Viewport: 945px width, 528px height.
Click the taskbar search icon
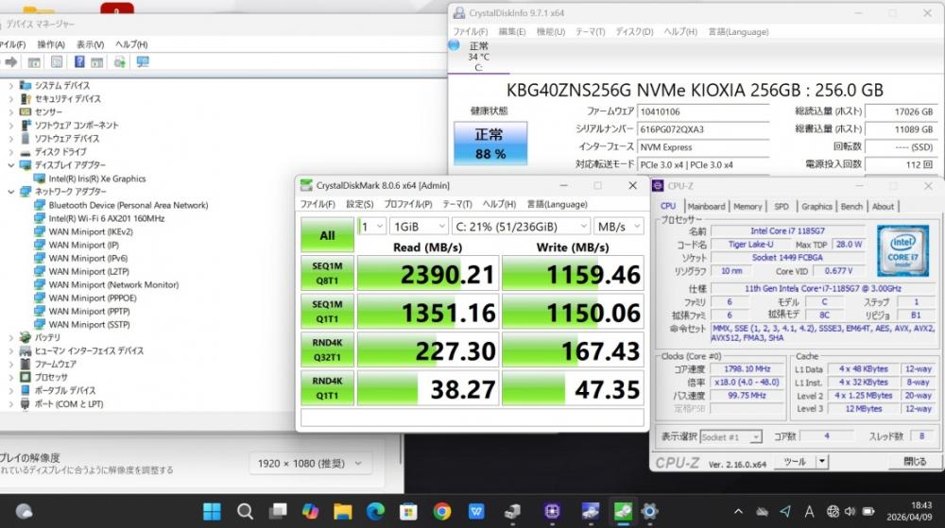click(x=245, y=511)
